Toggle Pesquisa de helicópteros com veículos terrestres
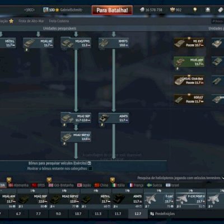Viewport: 224px width, 224px height. [x=223, y=178]
